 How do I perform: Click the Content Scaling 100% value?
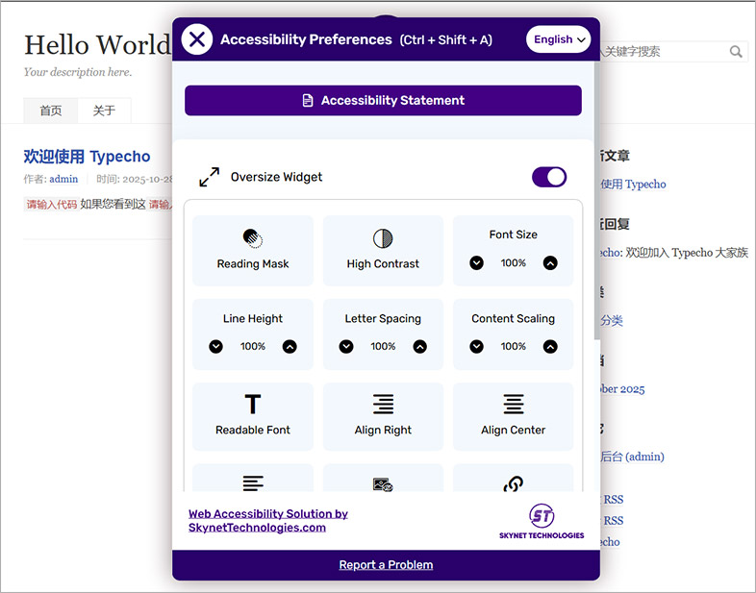(513, 346)
